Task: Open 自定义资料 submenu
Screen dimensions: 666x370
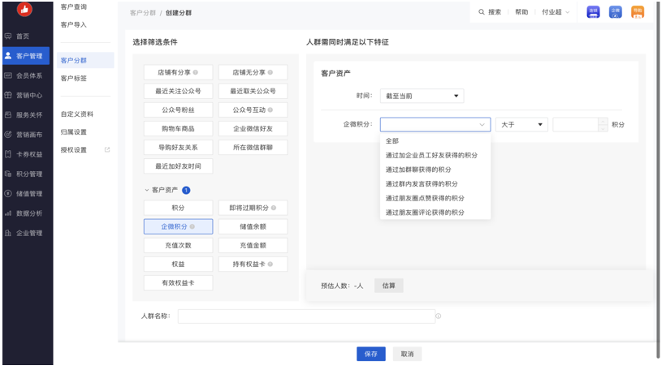Action: [x=77, y=114]
